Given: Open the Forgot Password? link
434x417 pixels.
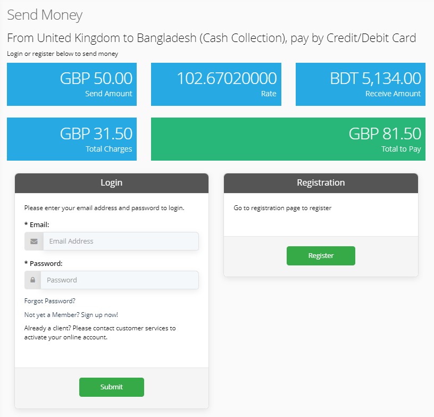Looking at the screenshot, I should tap(50, 301).
